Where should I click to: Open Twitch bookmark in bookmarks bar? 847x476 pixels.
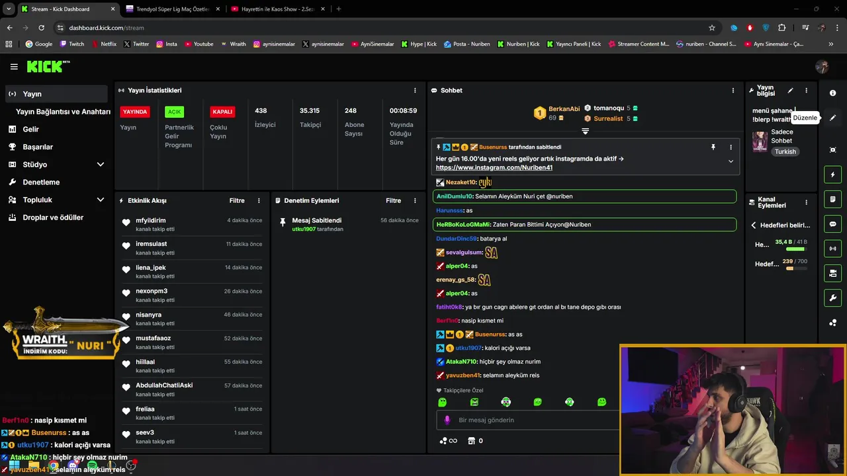coord(71,44)
